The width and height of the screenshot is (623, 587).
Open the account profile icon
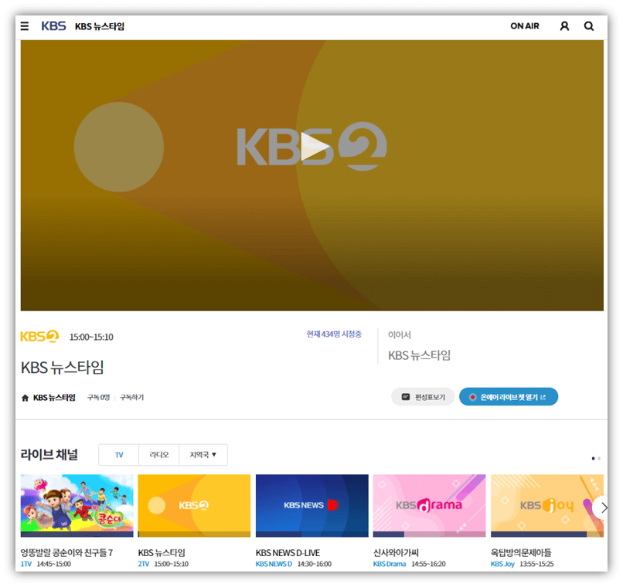564,25
